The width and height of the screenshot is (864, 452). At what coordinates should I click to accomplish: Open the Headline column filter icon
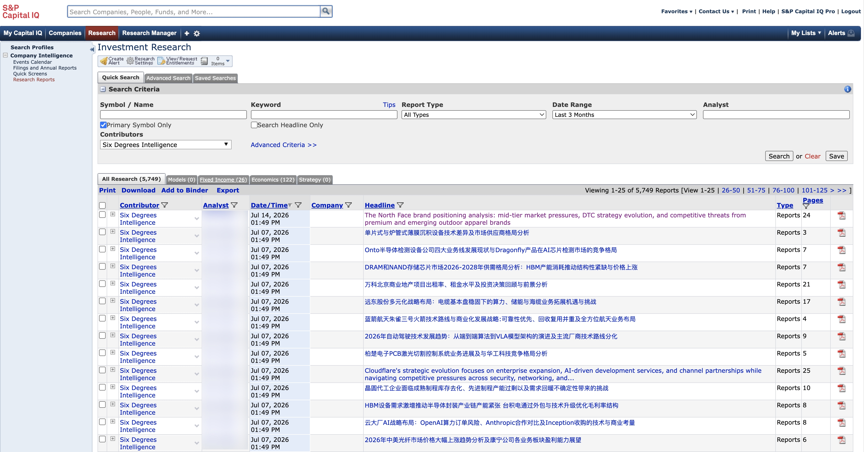coord(400,205)
